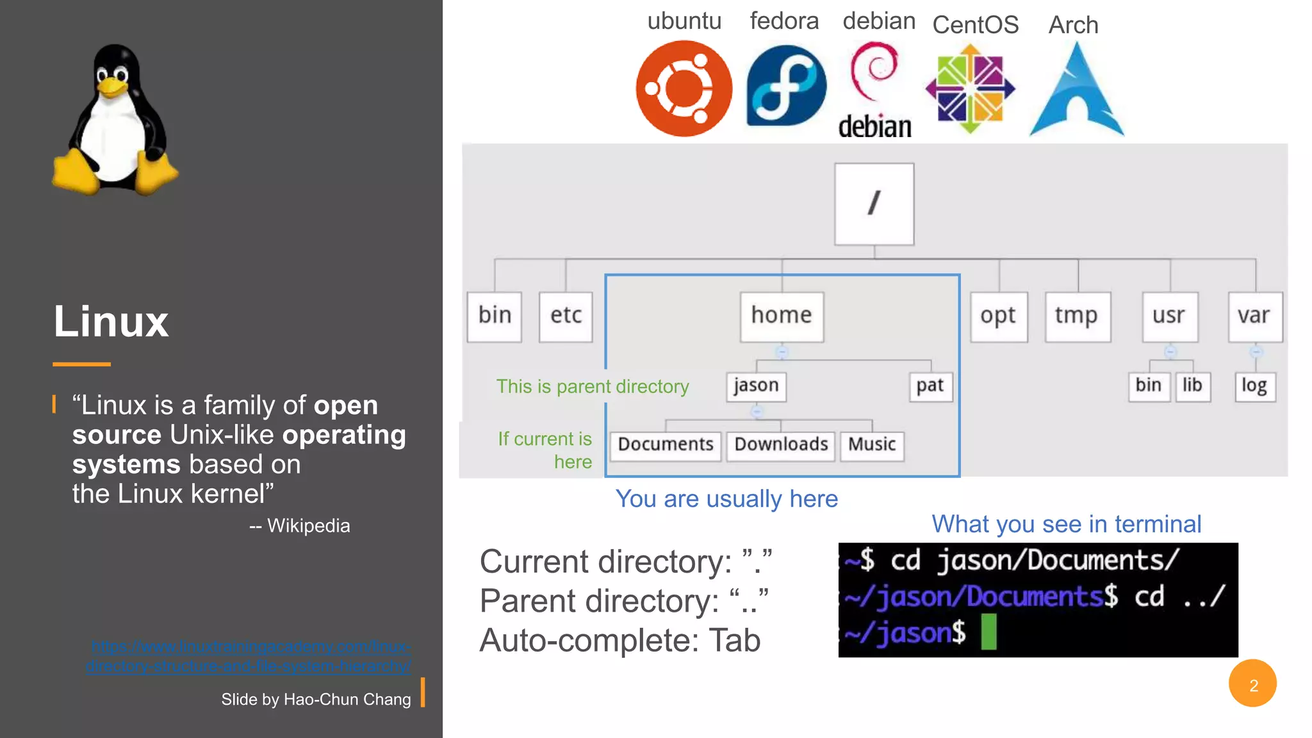Collapse the home directory node
This screenshot has width=1312, height=738.
tap(782, 352)
